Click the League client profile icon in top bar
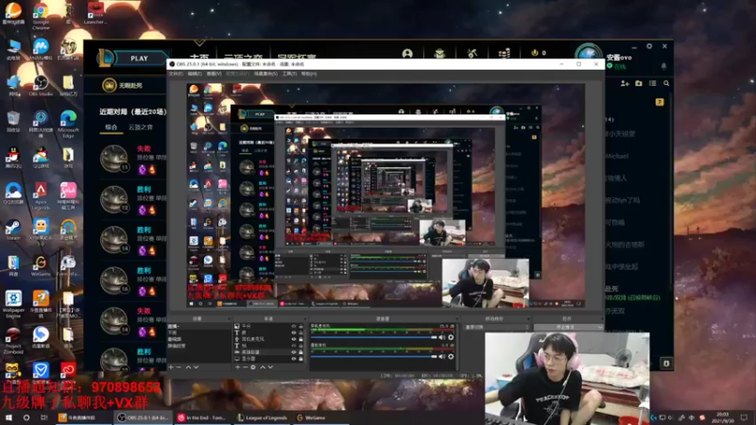The height and width of the screenshot is (425, 756). 407,54
